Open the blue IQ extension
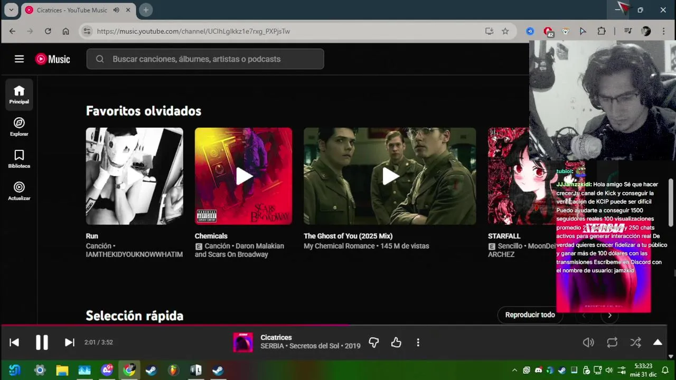The image size is (676, 380). [530, 31]
